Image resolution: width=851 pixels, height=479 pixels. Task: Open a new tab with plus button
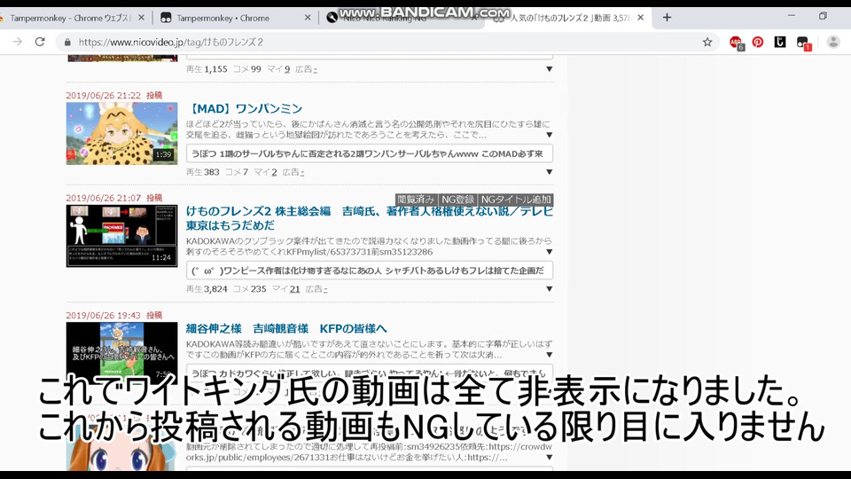(667, 18)
